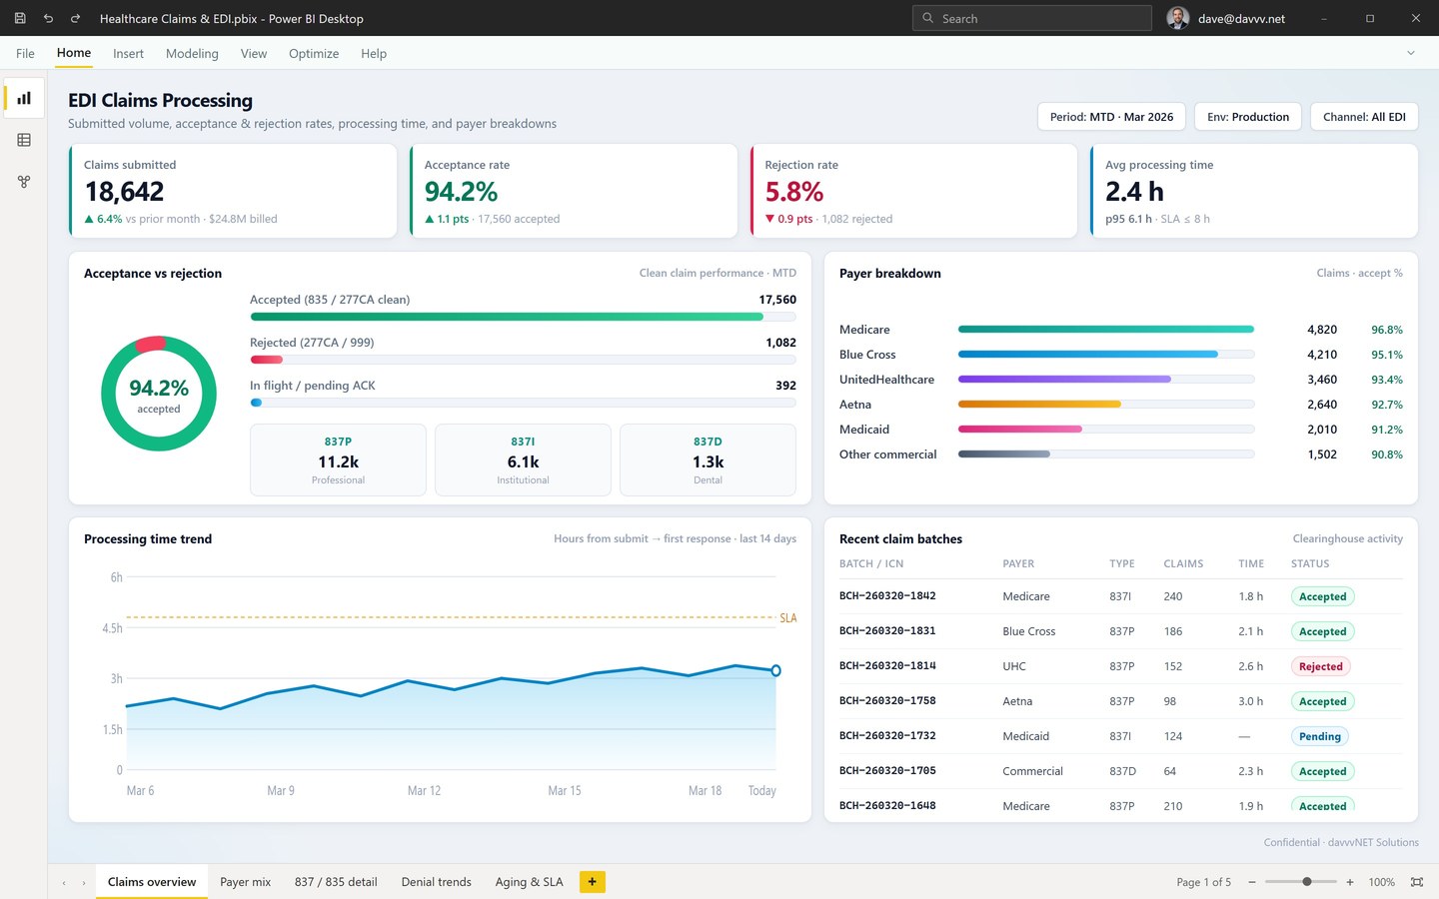The width and height of the screenshot is (1439, 899).
Task: Click Aetna's 92.7% accept value
Action: tap(1387, 405)
